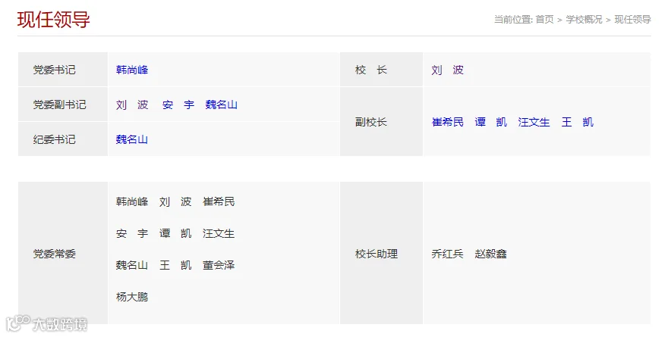Screen dimensions: 668x337
Task: Select the 党委书记 label cell
Action: [62, 70]
